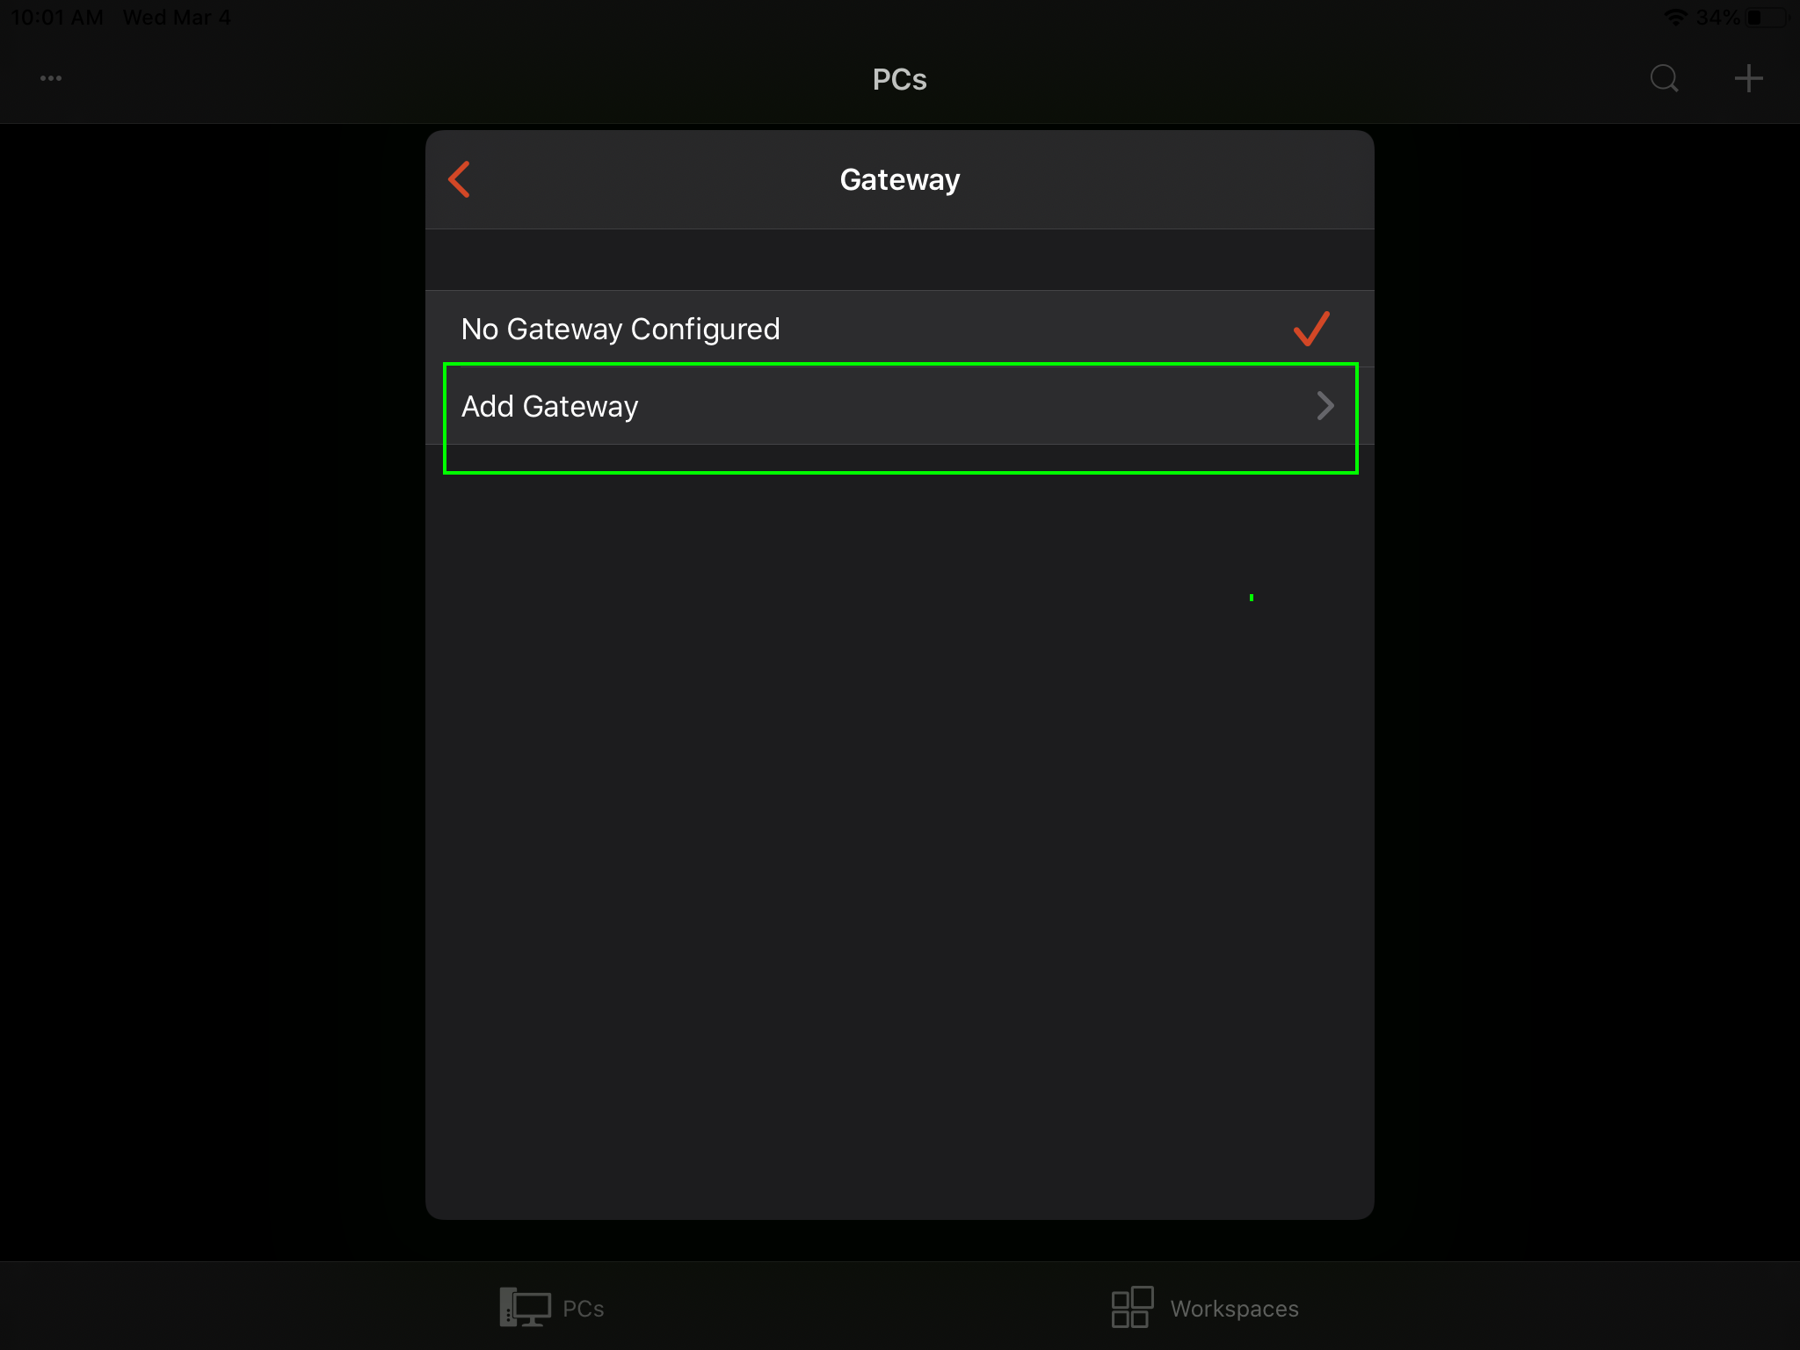Tap the red back chevron in Gateway
The width and height of the screenshot is (1800, 1350).
point(460,179)
